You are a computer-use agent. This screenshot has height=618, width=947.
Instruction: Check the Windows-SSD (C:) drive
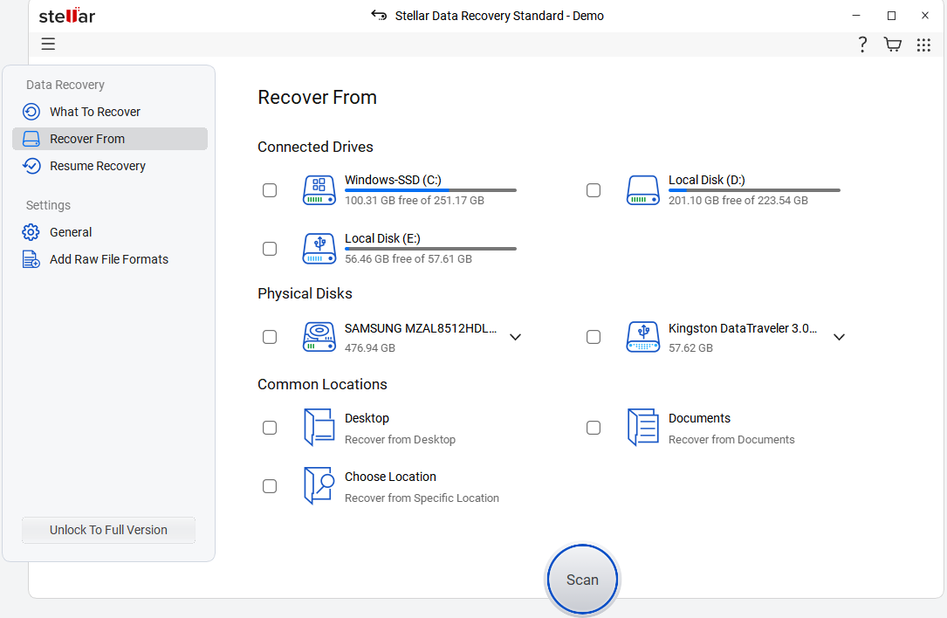tap(270, 189)
